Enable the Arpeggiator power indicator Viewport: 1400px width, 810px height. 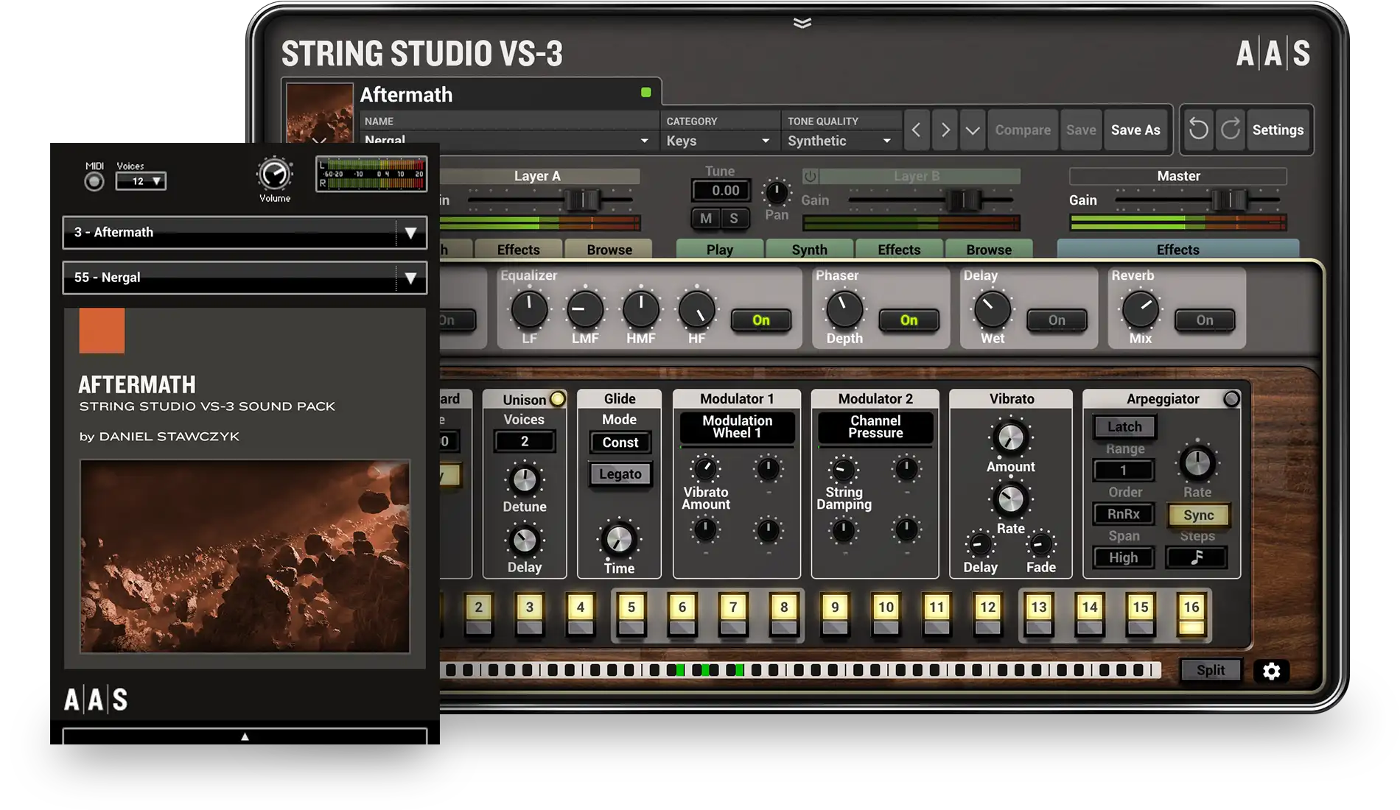(x=1231, y=399)
